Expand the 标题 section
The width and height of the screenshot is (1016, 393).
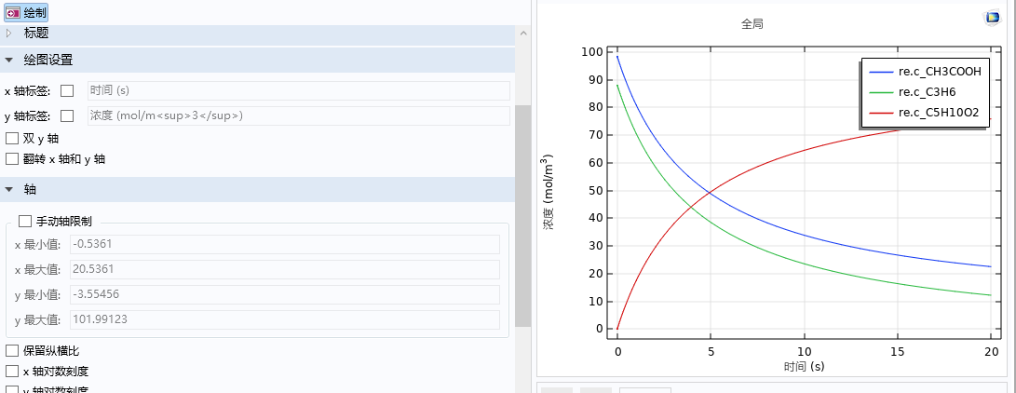click(x=9, y=33)
